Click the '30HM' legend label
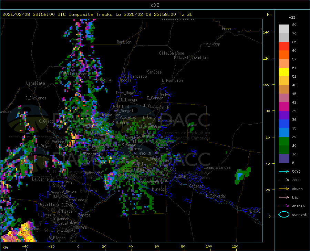 pos(296,180)
